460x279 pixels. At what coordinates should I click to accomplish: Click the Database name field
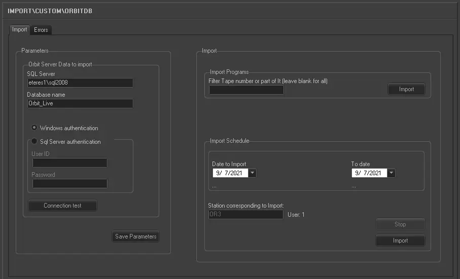80,103
